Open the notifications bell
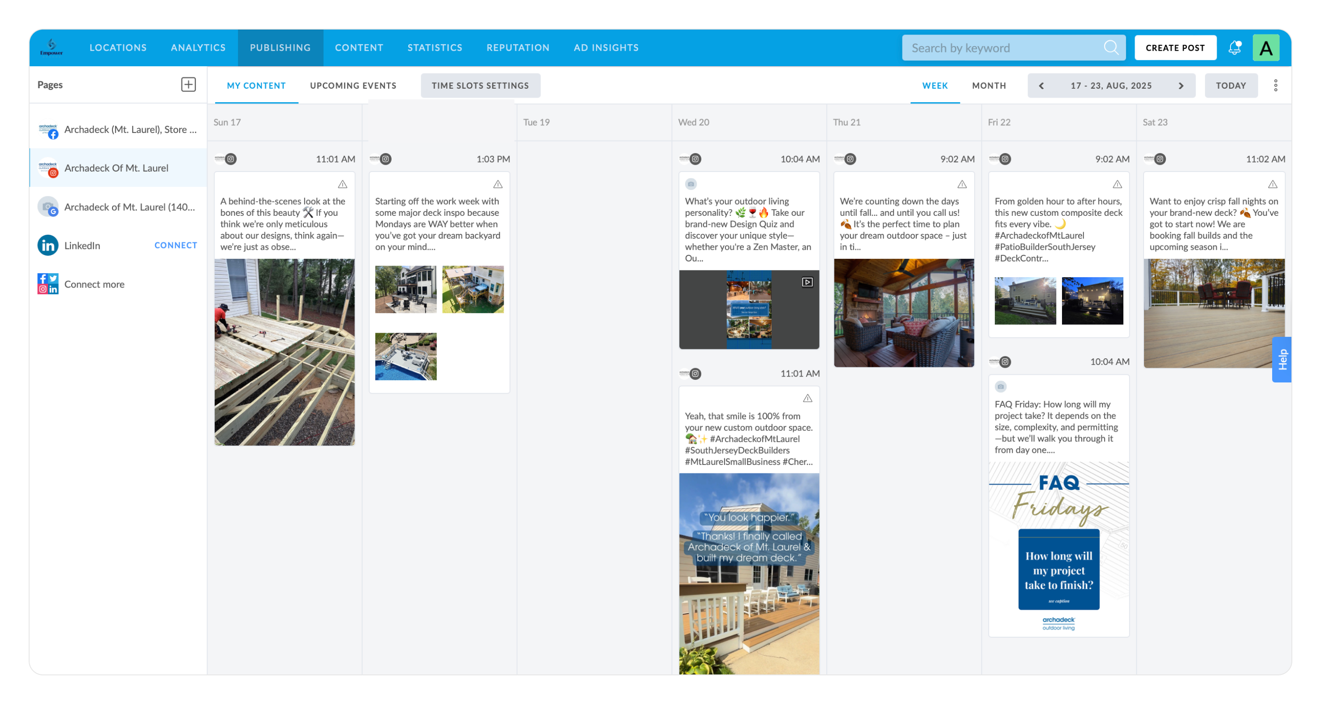The width and height of the screenshot is (1321, 704). [x=1235, y=47]
